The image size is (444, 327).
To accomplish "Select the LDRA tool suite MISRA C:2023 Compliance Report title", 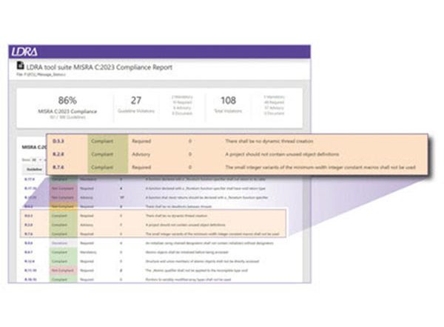I will coord(99,67).
